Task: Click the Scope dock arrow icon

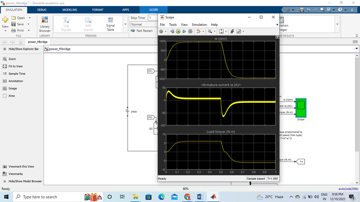Action: tap(277, 25)
